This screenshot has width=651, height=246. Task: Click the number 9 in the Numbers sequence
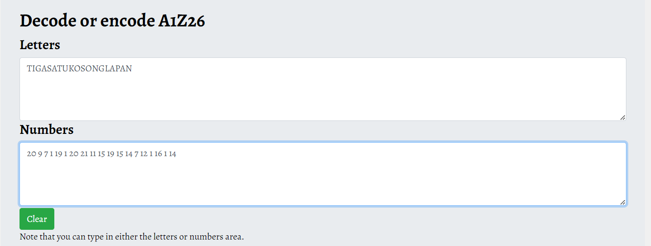click(40, 154)
